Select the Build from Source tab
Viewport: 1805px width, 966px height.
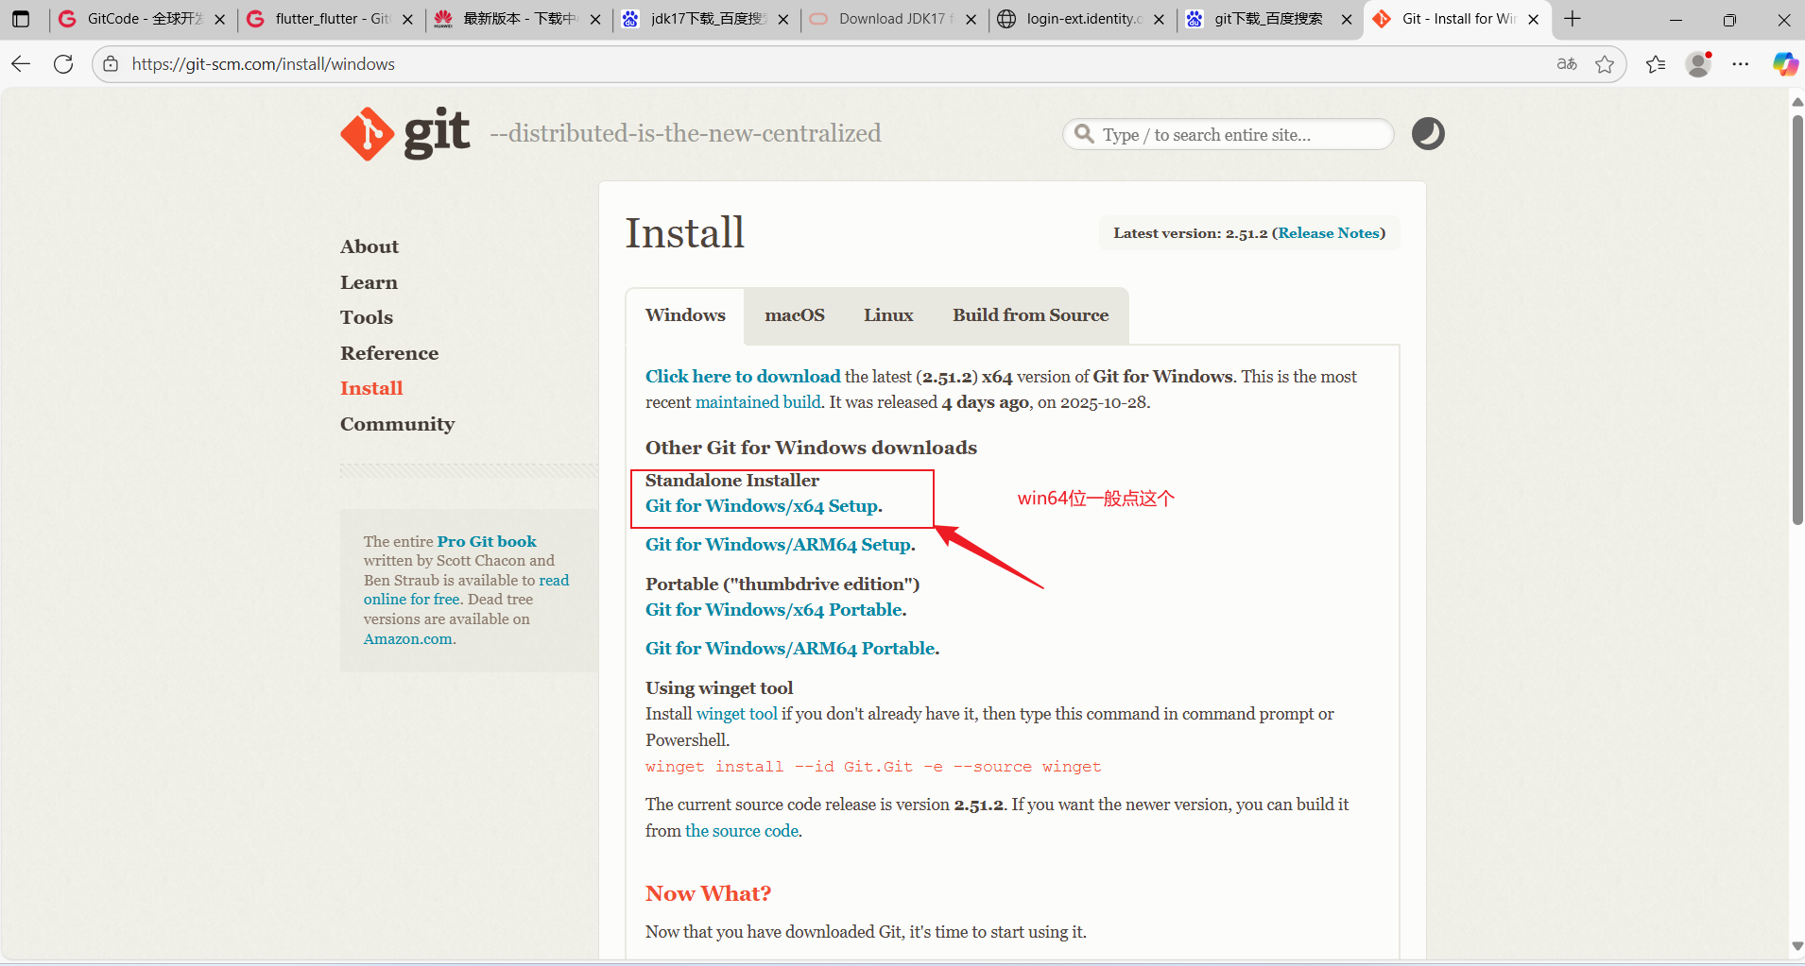pos(1030,315)
